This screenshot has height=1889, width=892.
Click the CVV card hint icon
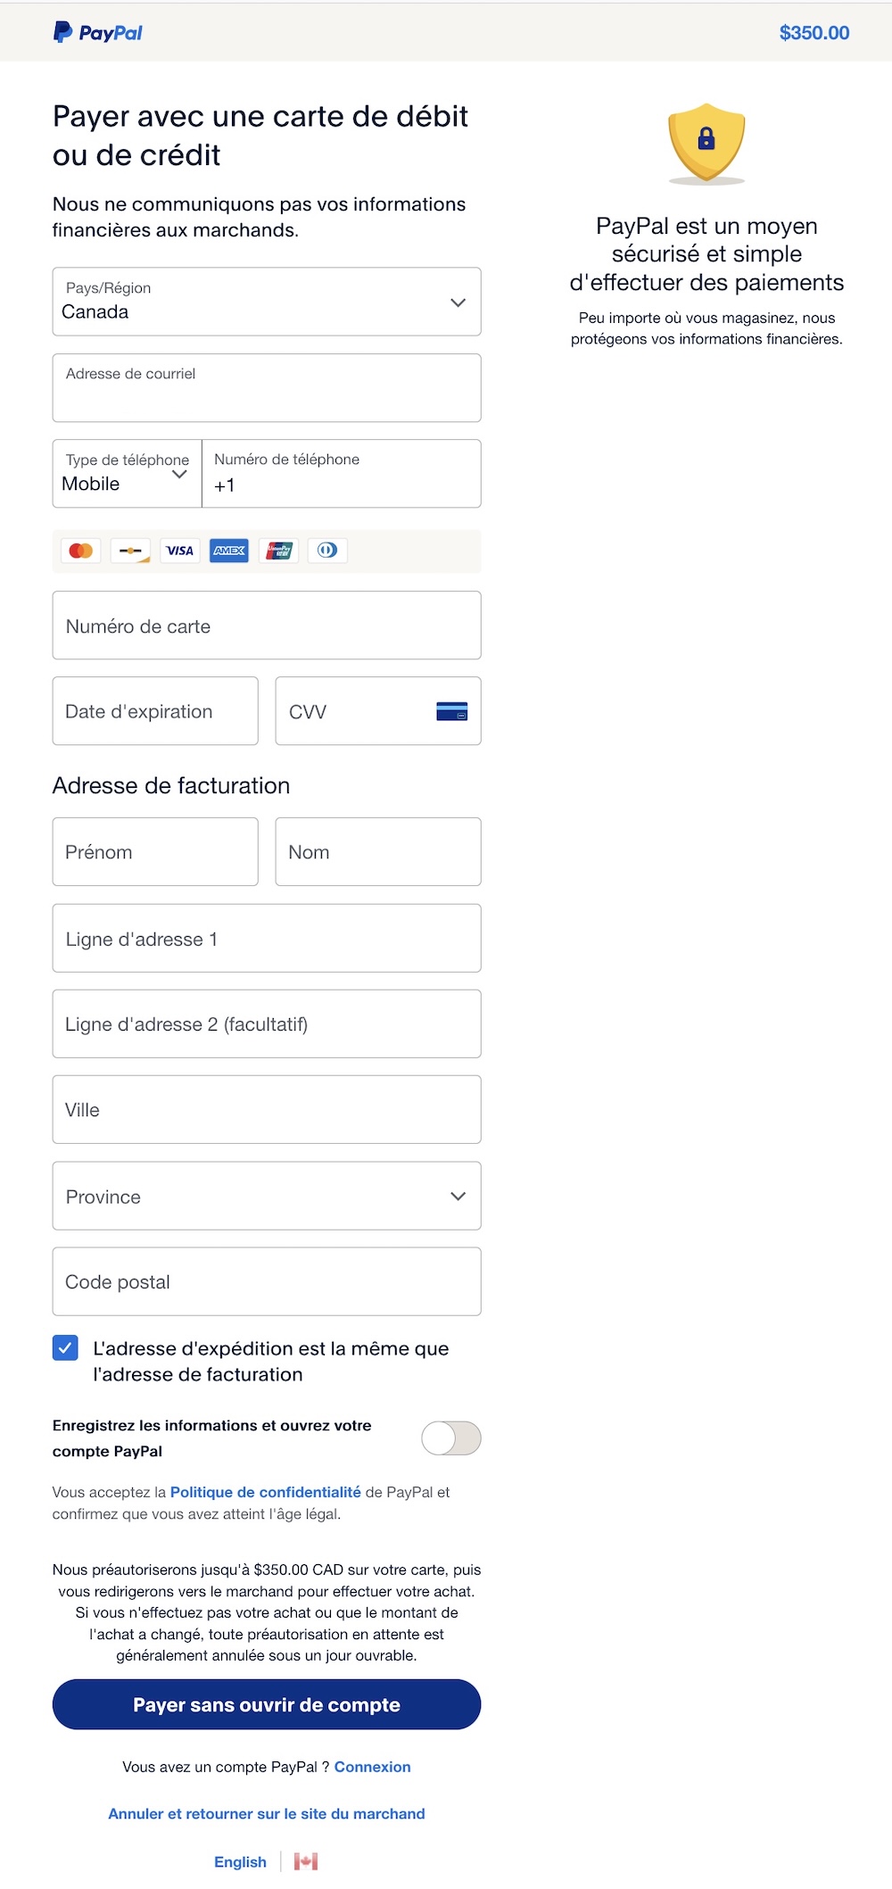pos(452,711)
